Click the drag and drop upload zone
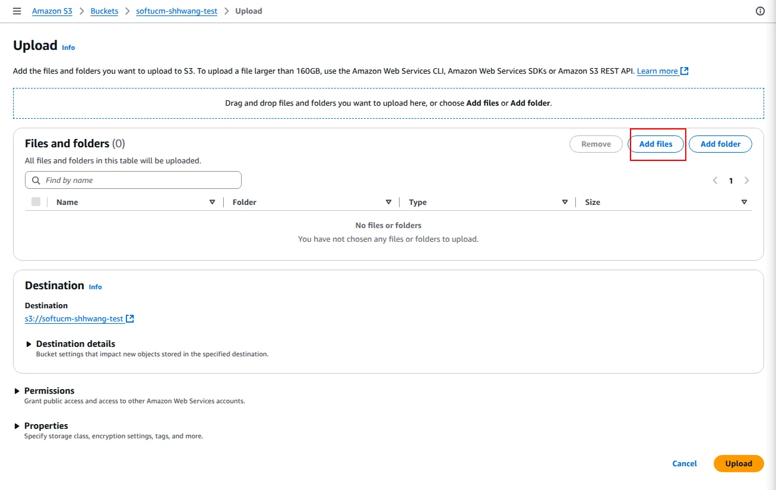The image size is (776, 490). 388,103
